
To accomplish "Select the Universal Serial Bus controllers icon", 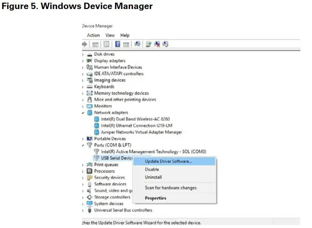I will (x=90, y=210).
